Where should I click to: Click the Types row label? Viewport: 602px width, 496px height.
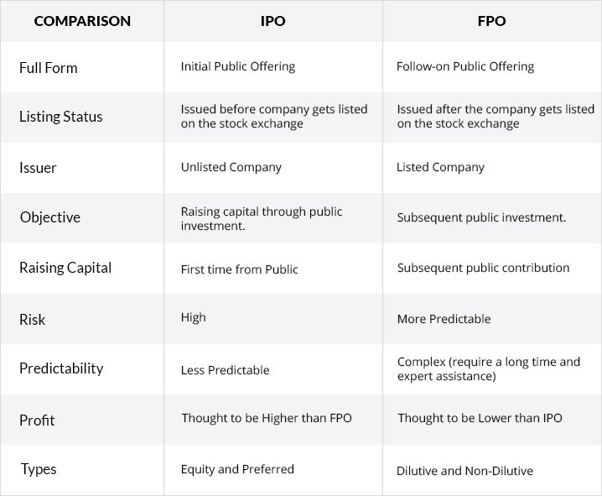[38, 469]
